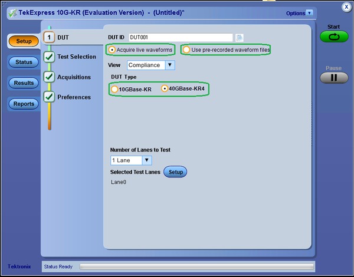Close TekExpress with the X button
The image size is (354, 277).
(x=346, y=7)
